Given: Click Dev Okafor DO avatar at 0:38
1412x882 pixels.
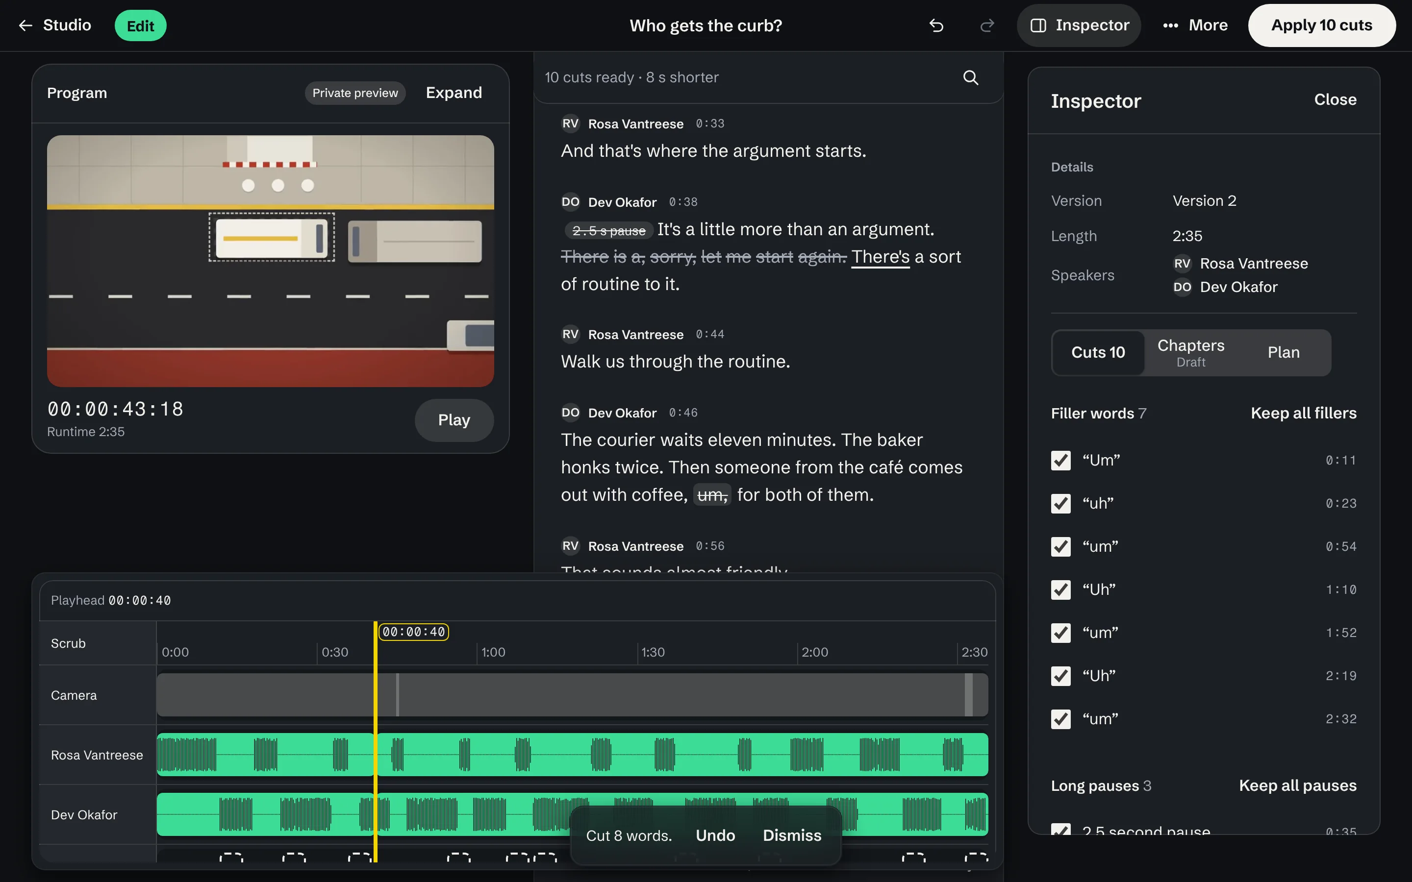Looking at the screenshot, I should coord(570,202).
